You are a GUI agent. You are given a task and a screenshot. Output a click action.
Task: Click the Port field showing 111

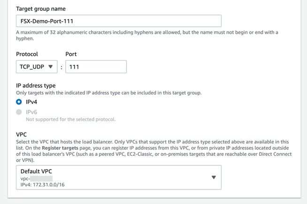[x=96, y=67]
